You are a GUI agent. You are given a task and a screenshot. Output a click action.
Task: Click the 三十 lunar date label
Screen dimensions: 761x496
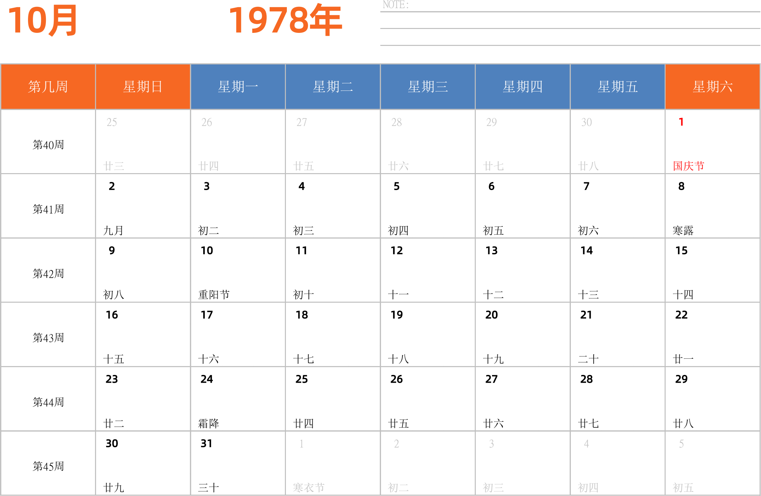tap(209, 488)
